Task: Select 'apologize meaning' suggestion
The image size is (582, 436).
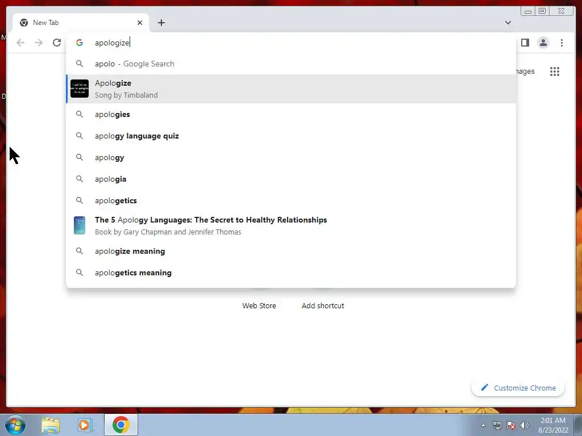Action: coord(291,251)
